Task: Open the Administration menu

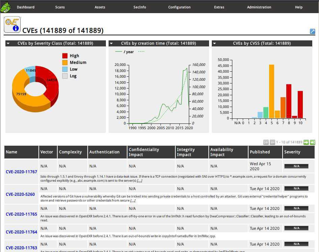Action: (x=259, y=7)
